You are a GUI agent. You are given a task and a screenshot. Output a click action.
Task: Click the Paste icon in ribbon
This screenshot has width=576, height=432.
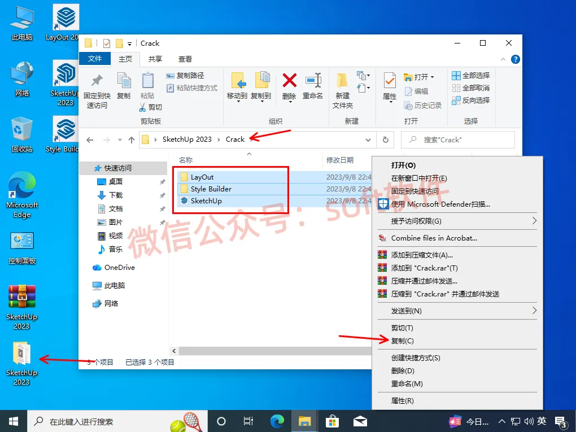148,86
